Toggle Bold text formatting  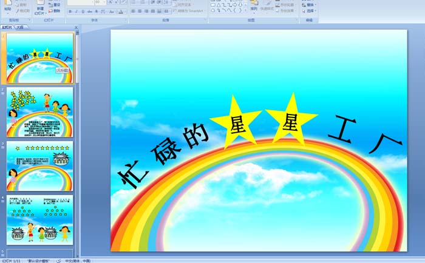pos(70,12)
